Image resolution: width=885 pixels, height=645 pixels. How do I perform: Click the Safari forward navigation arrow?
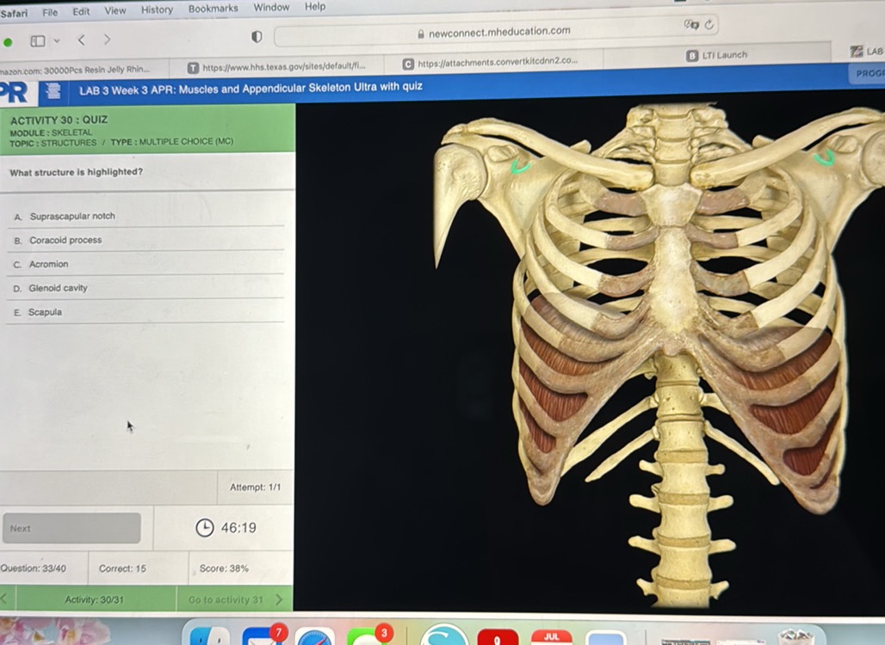pyautogui.click(x=106, y=39)
